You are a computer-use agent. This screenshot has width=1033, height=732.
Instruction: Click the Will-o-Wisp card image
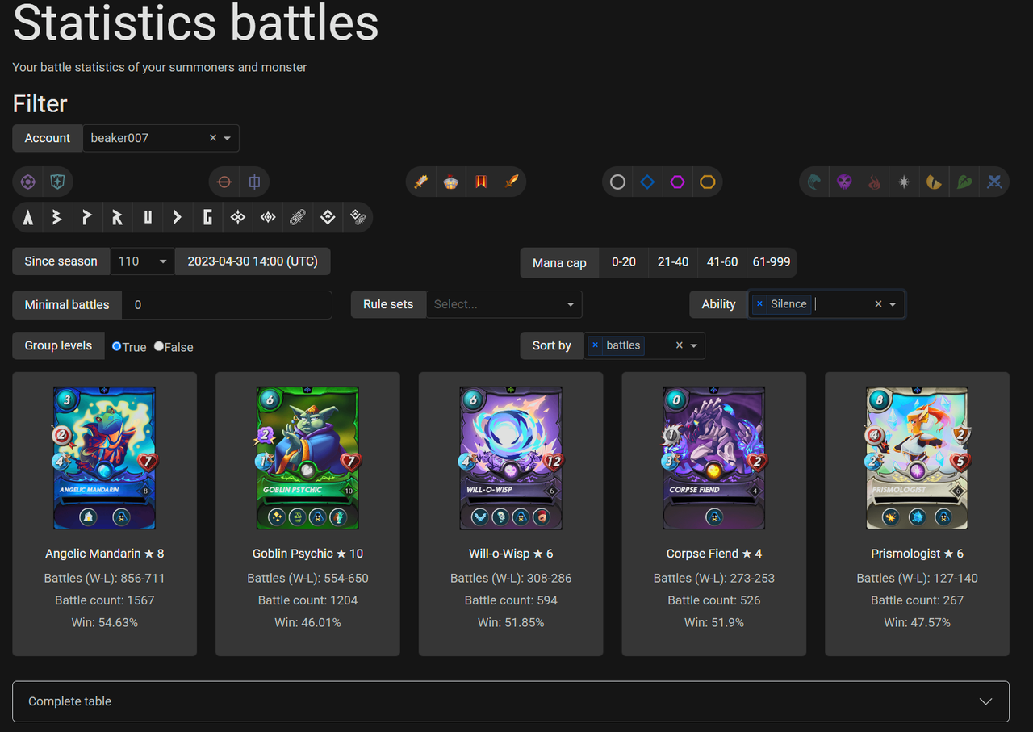point(511,458)
